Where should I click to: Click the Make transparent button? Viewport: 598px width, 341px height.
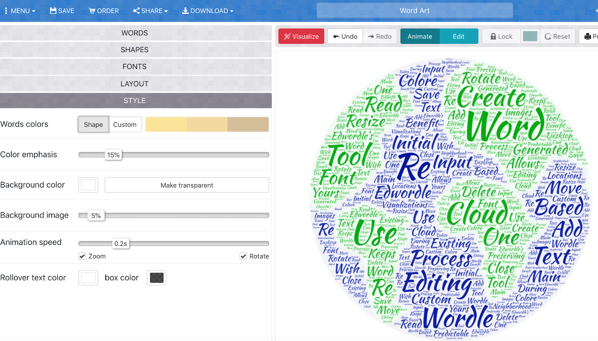tap(187, 185)
